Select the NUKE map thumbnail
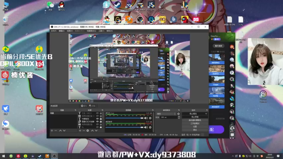283x159 pixels. pyautogui.click(x=216, y=92)
